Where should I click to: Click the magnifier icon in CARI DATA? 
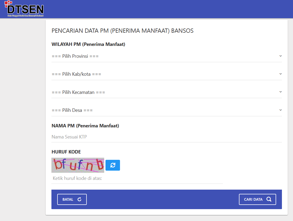(x=269, y=199)
